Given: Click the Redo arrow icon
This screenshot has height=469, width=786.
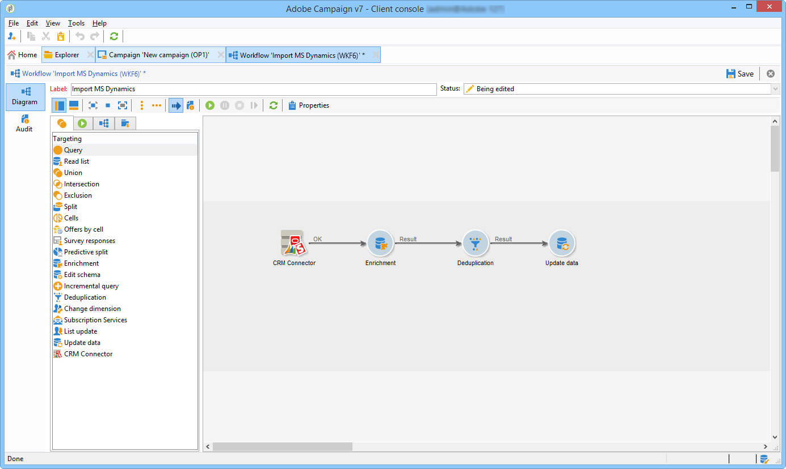Looking at the screenshot, I should click(95, 36).
